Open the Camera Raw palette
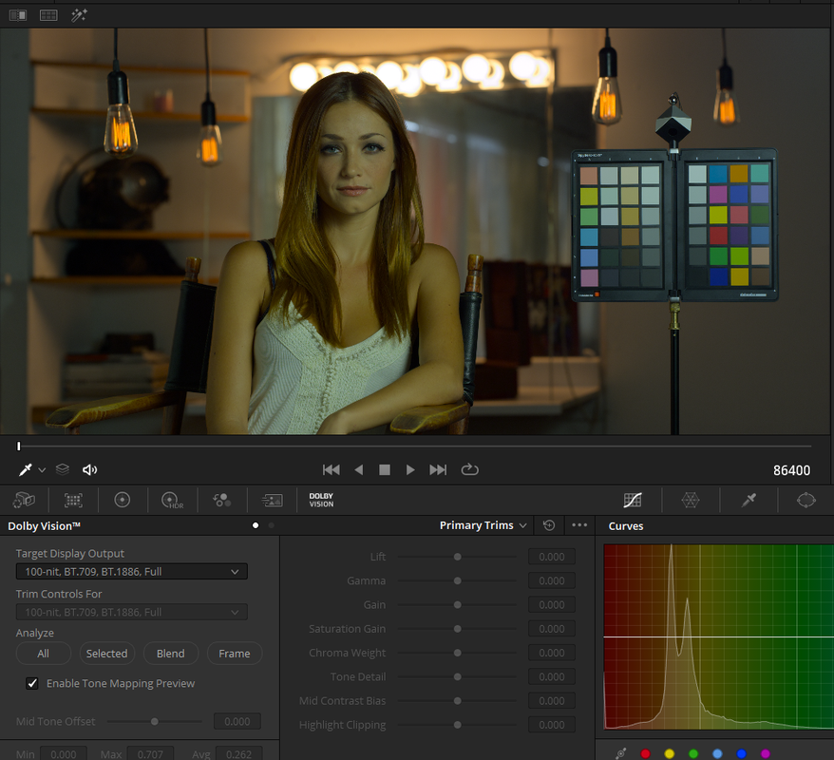The image size is (834, 760). pyautogui.click(x=24, y=500)
